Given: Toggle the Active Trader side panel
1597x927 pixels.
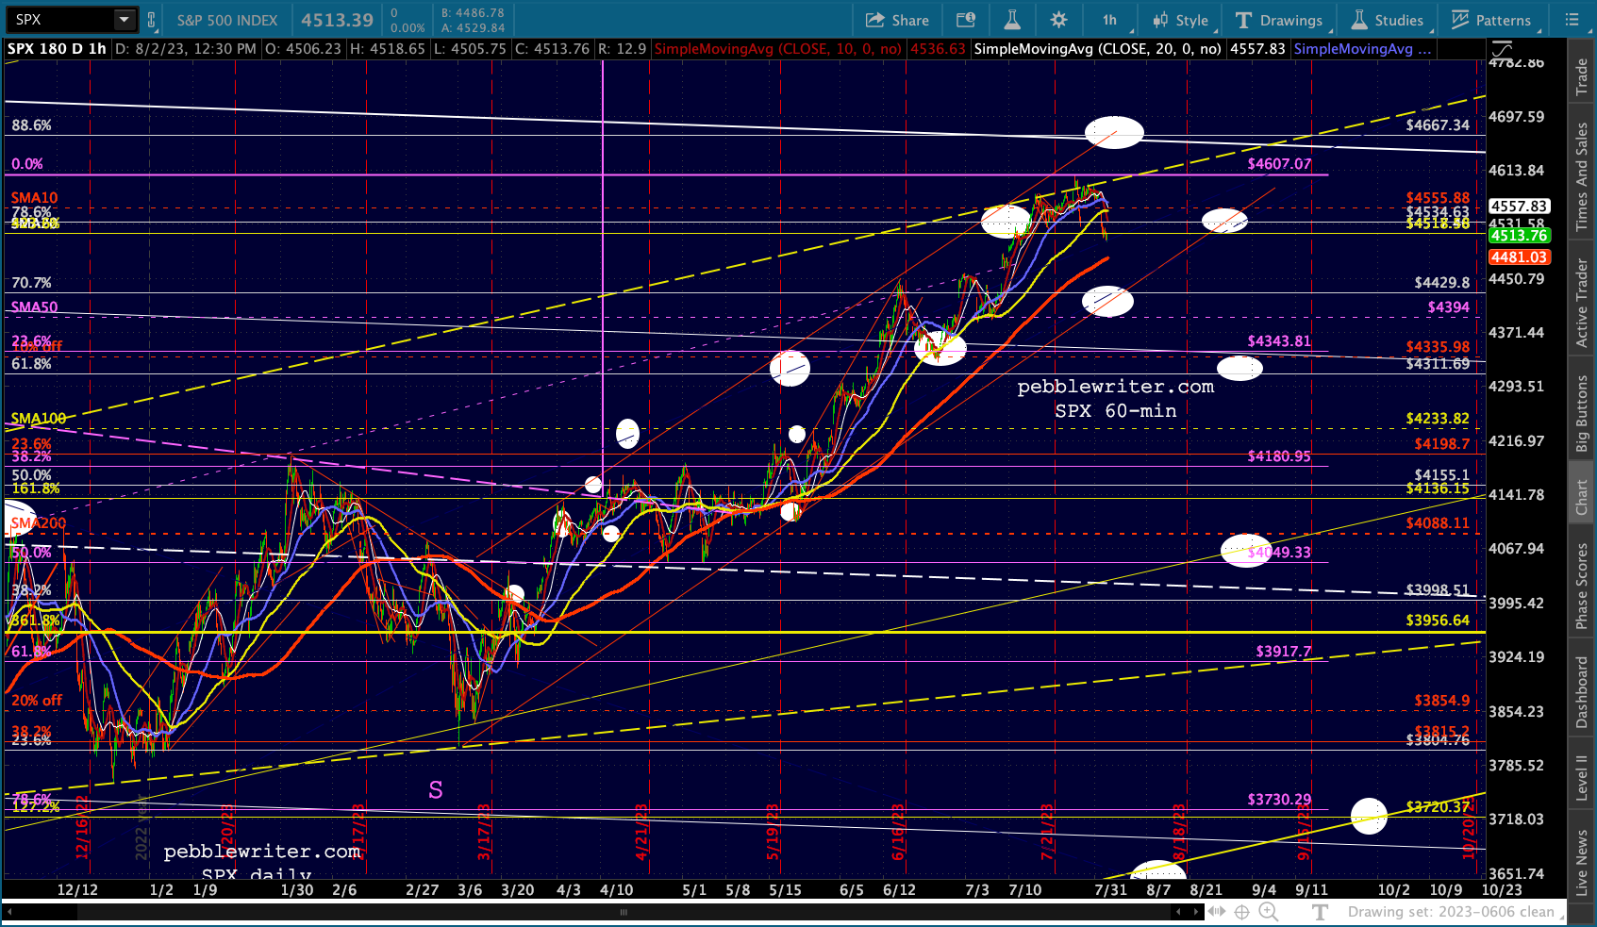Looking at the screenshot, I should coord(1582,303).
